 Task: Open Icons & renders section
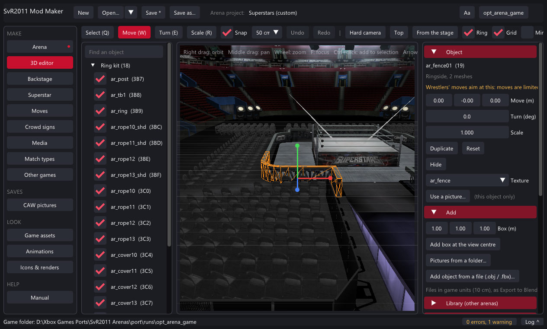click(40, 267)
